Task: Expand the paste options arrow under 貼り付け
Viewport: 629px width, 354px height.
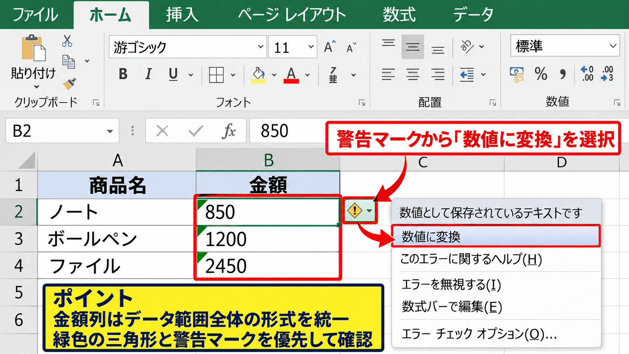Action: (x=36, y=87)
